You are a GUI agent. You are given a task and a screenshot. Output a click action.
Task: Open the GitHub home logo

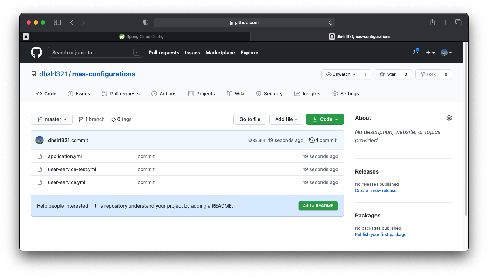point(36,53)
